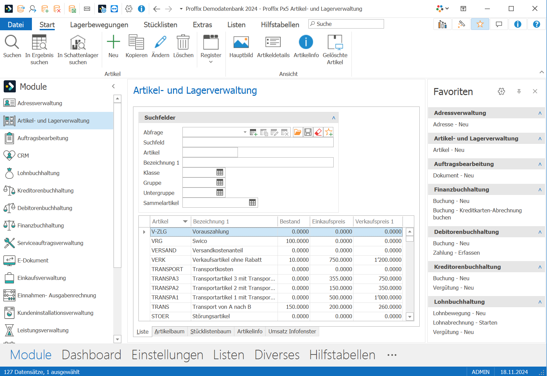Viewport: 547px width, 376px height.
Task: Open the Abfrage dropdown arrow
Action: (x=245, y=132)
